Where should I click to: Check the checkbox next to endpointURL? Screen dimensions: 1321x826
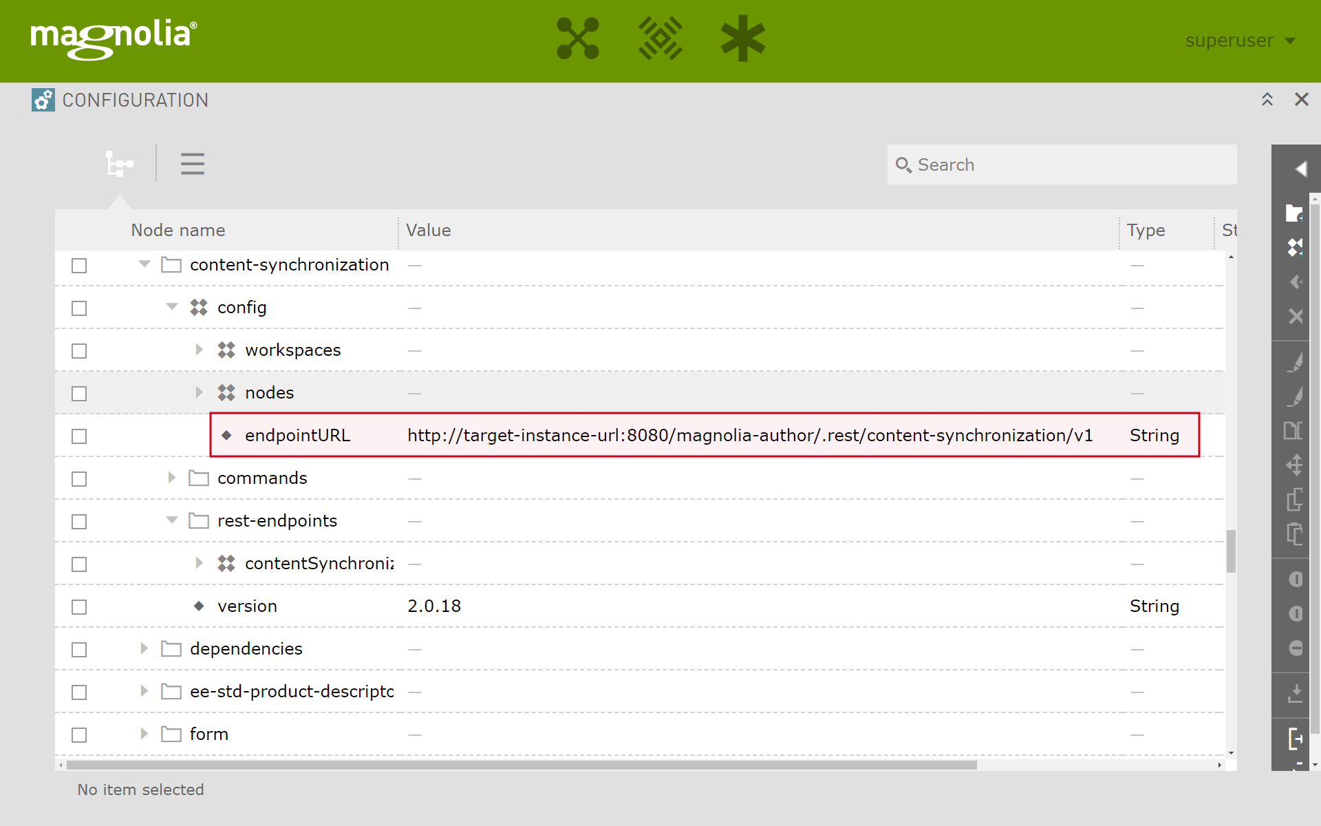[x=79, y=436]
